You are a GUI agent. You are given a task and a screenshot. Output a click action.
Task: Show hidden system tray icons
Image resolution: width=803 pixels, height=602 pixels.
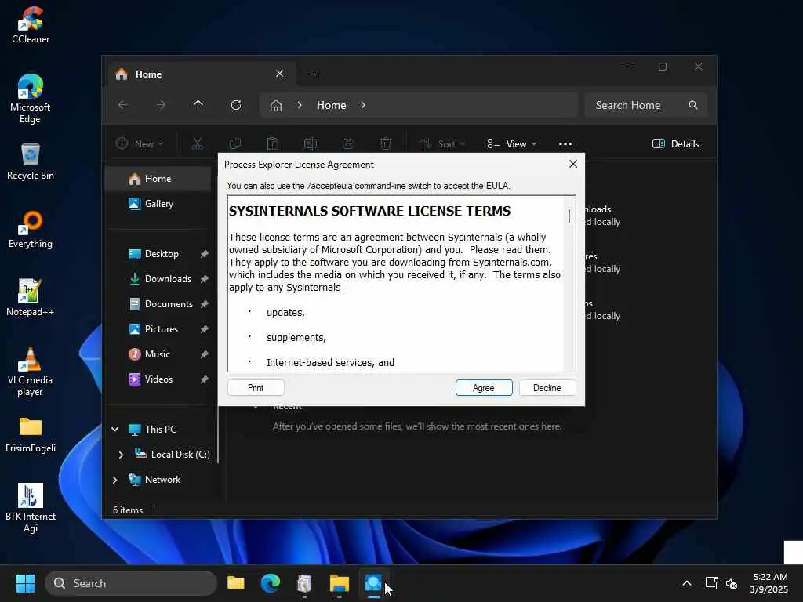(687, 583)
